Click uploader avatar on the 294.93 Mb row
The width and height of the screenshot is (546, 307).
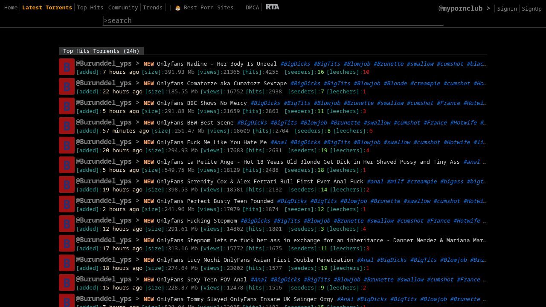(x=67, y=145)
